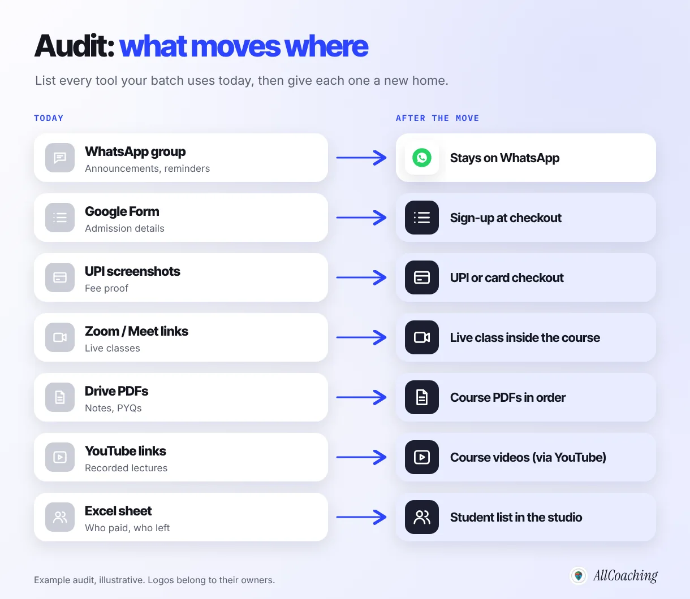Click "Course videos (via YouTube)" text

(528, 458)
